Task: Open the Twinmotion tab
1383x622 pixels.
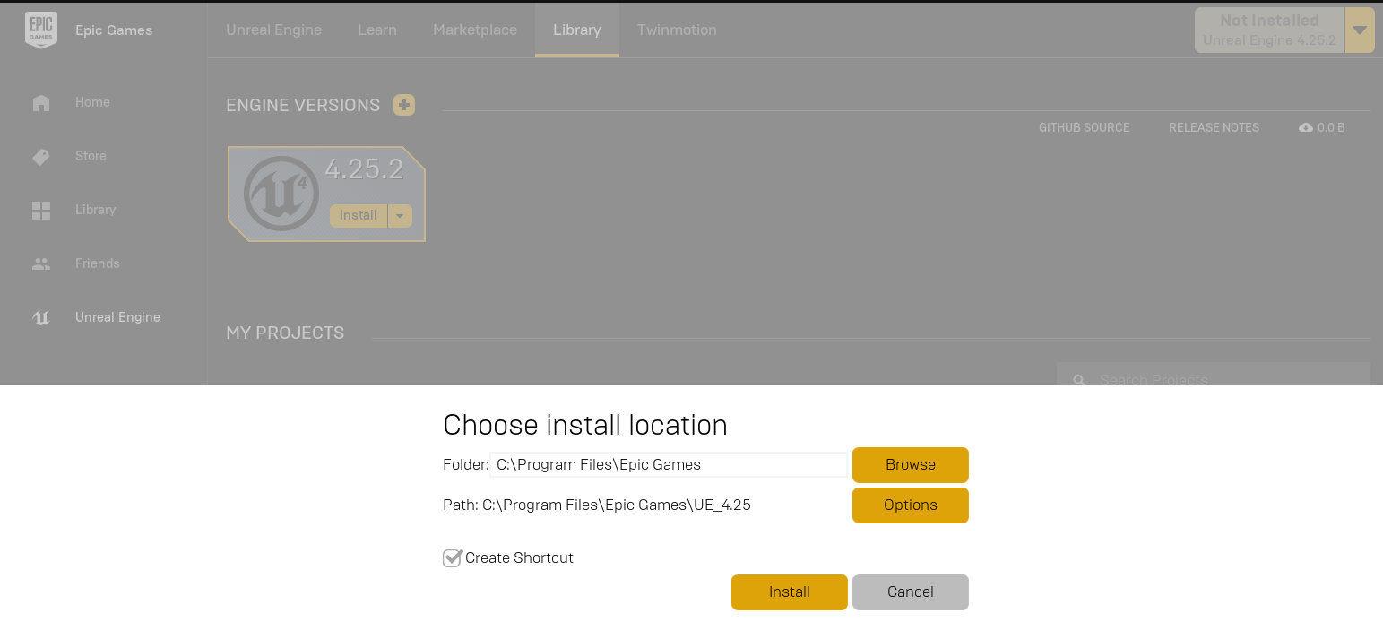Action: click(677, 30)
